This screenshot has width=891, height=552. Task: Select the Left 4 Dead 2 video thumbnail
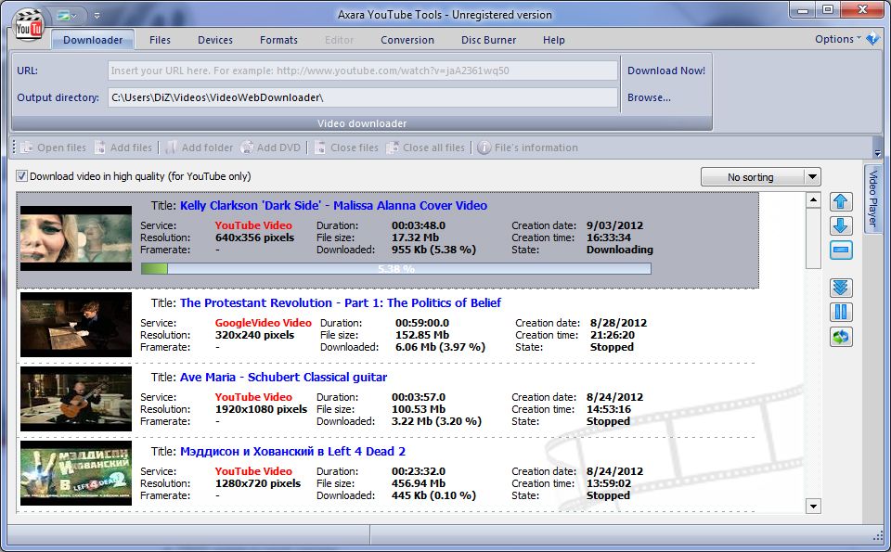pyautogui.click(x=76, y=473)
